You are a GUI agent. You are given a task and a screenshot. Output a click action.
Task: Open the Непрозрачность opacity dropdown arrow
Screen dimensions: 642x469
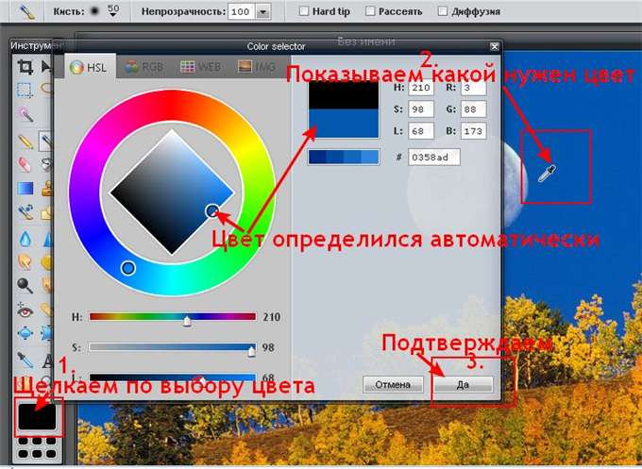click(262, 12)
